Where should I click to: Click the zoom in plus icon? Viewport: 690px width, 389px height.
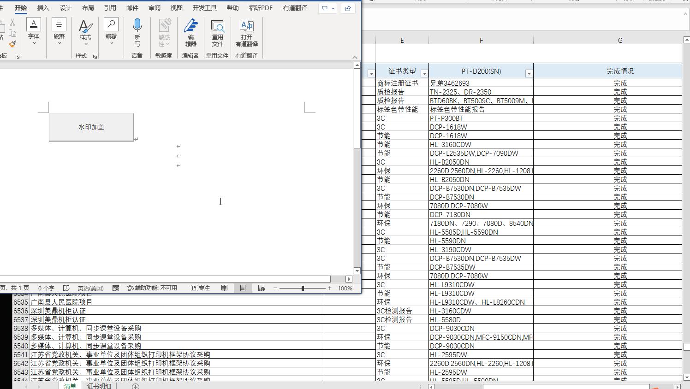pos(329,288)
